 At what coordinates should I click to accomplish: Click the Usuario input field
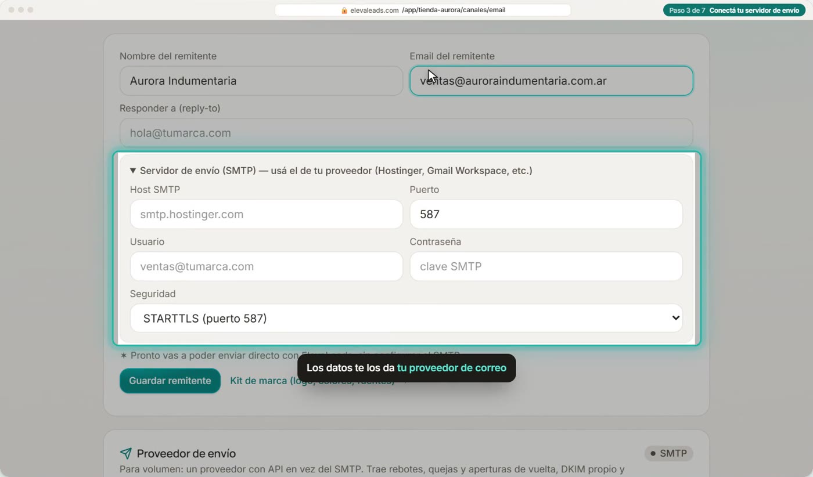pos(266,266)
